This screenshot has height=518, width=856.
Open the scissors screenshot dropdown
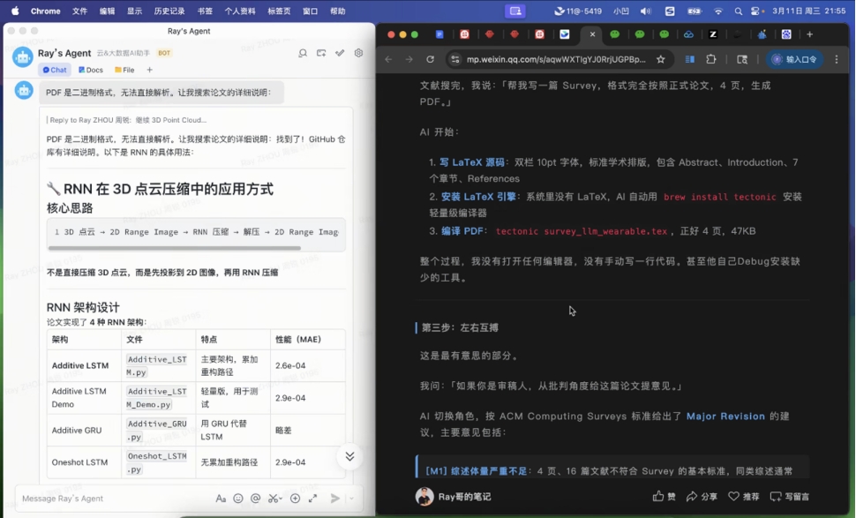[282, 499]
